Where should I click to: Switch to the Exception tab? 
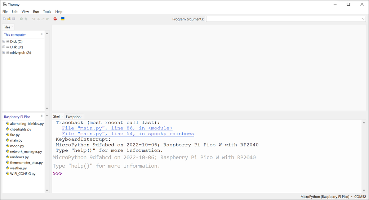pyautogui.click(x=73, y=117)
